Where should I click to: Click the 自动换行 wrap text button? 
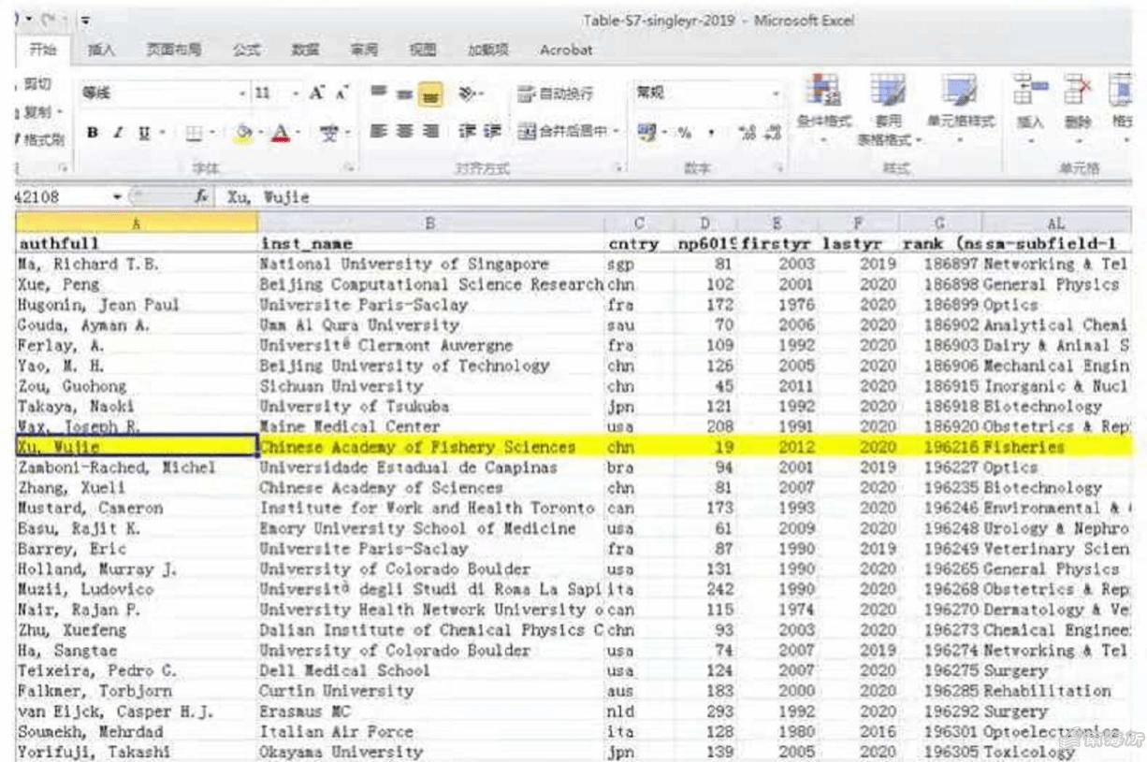(556, 93)
